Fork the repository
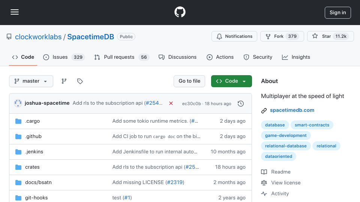Viewport: 360px width, 202px height. (282, 36)
